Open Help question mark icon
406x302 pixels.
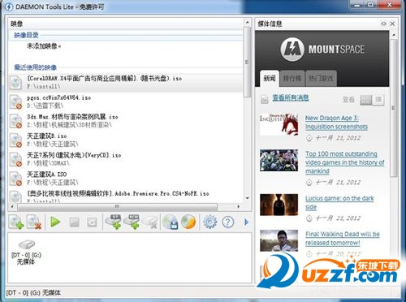coord(227,222)
